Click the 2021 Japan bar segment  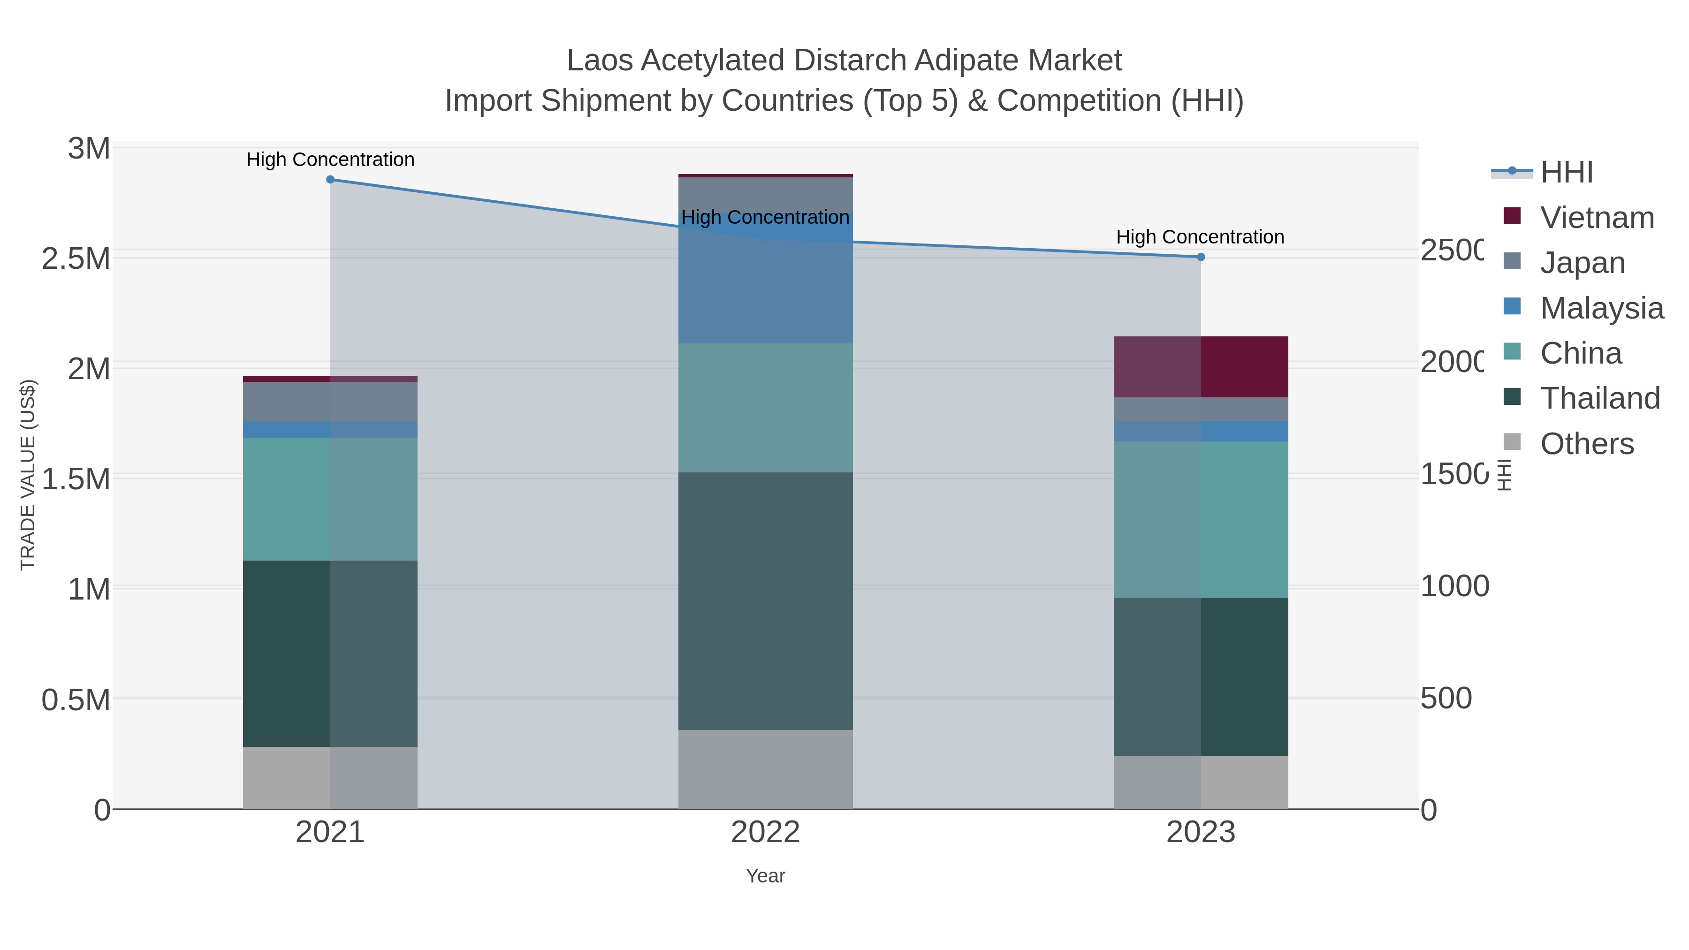pyautogui.click(x=330, y=402)
